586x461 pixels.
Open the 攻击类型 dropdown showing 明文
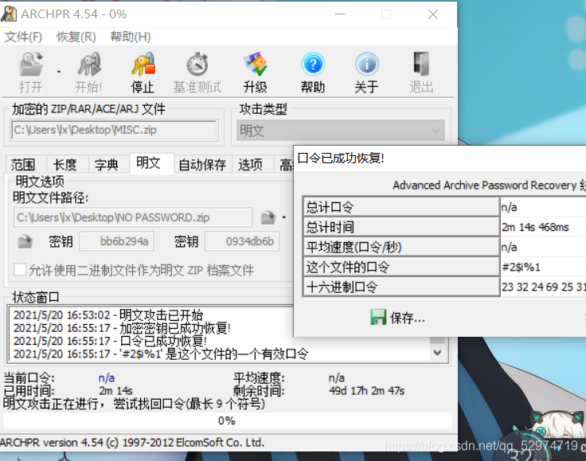[341, 131]
